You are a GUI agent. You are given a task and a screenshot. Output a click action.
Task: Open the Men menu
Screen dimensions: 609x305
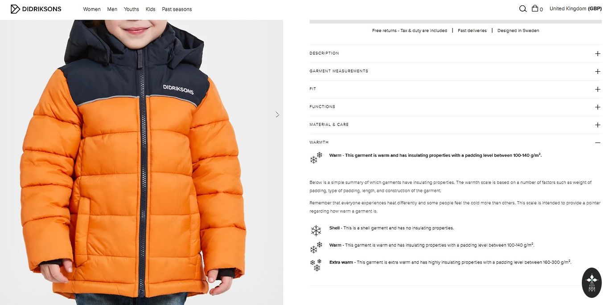112,9
